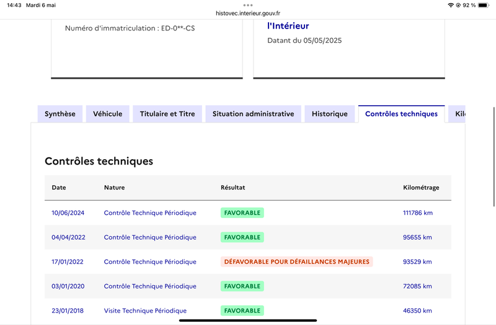Click the Date column header
This screenshot has width=496, height=325.
coord(59,188)
